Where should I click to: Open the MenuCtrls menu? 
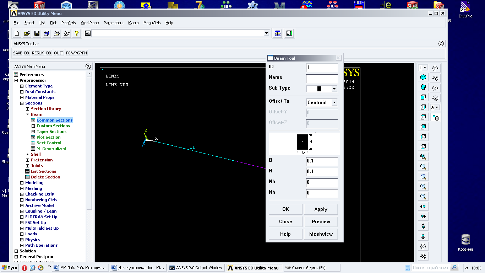[x=152, y=23]
